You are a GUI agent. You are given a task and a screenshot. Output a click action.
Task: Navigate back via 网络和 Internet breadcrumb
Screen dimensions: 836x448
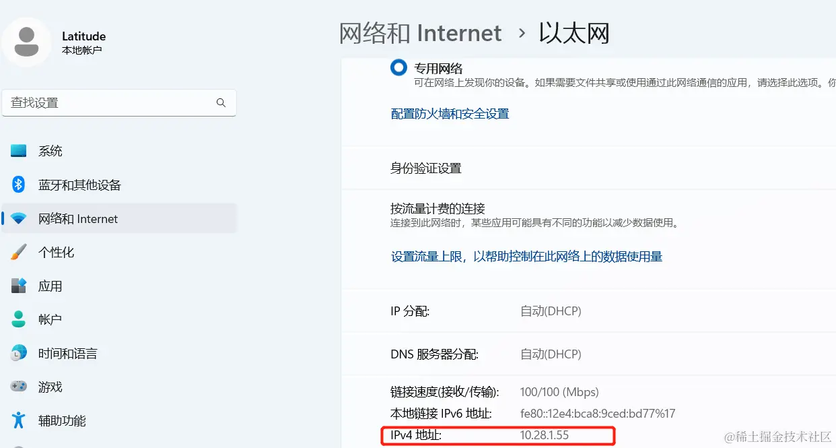[x=420, y=33]
